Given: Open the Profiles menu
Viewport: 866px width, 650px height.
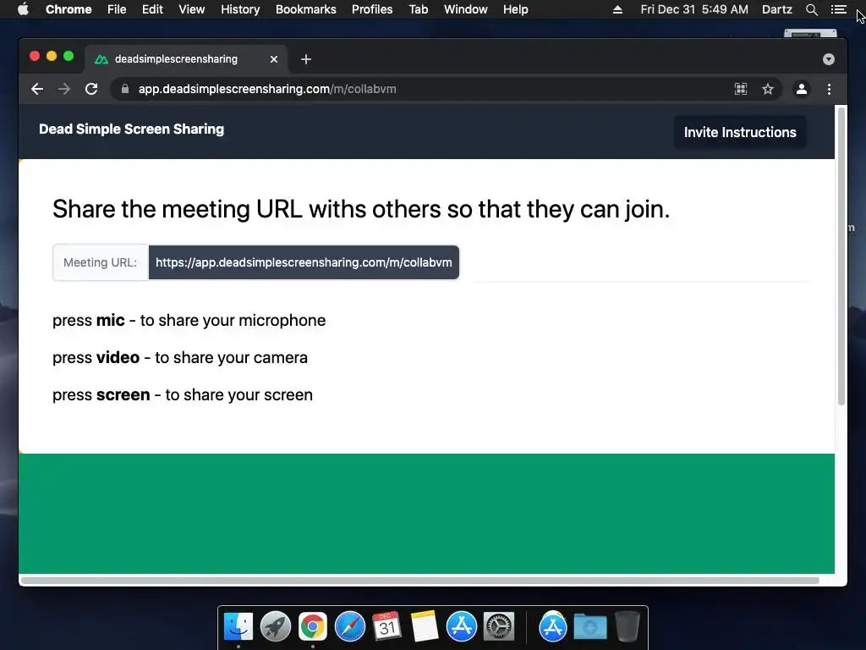Looking at the screenshot, I should click(372, 9).
